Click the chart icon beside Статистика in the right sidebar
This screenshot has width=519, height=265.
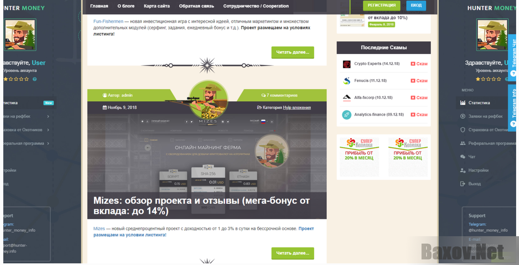(463, 103)
